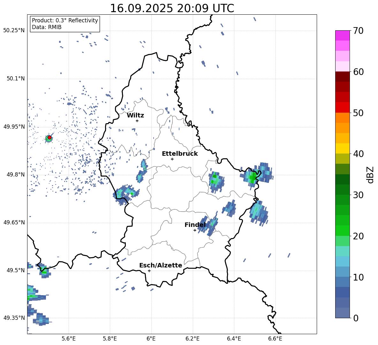Click the 5.6°E longitude tick label
Screen dimensions: 378x345
(68, 338)
